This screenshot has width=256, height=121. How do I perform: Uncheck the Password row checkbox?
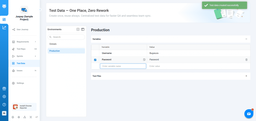pyautogui.click(x=95, y=60)
